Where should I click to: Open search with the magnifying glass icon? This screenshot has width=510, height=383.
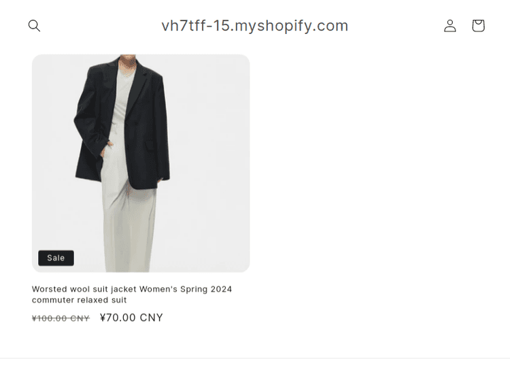pyautogui.click(x=34, y=26)
